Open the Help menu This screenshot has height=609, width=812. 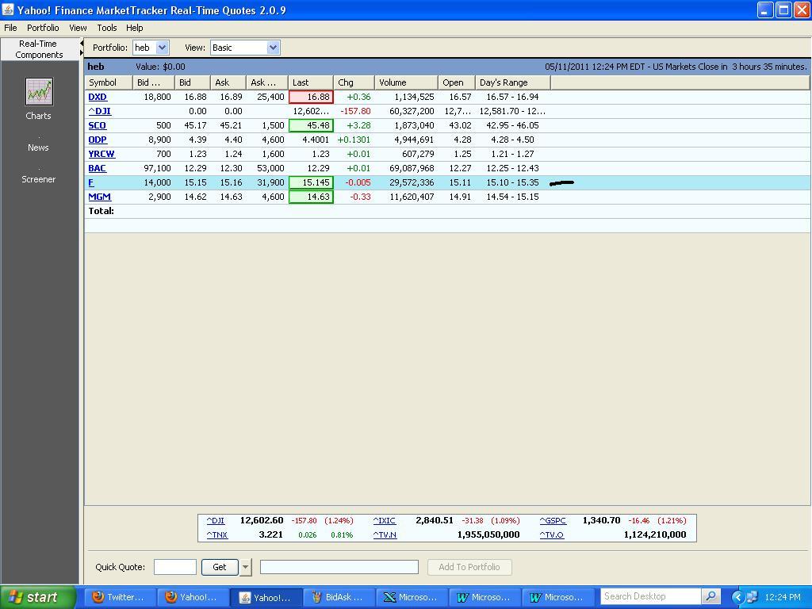point(134,28)
